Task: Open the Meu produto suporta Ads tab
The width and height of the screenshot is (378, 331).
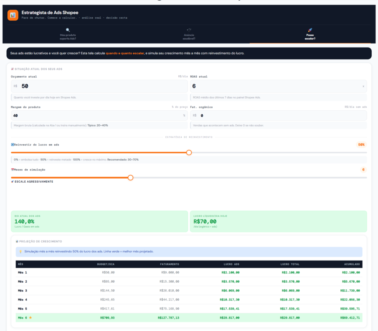Action: 68,34
